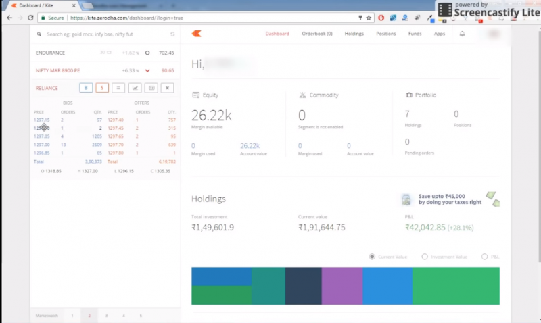Click the ENDURANCE watchlist row
The height and width of the screenshot is (323, 541).
[105, 53]
